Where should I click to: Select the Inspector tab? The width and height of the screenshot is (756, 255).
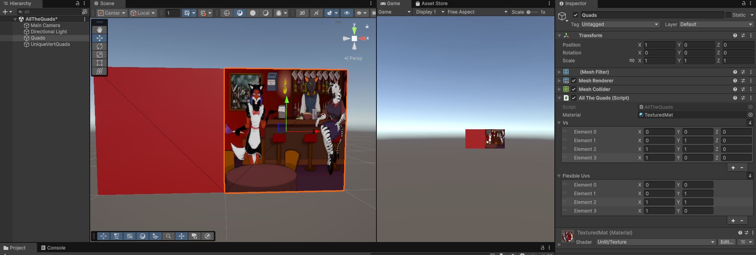coord(573,4)
